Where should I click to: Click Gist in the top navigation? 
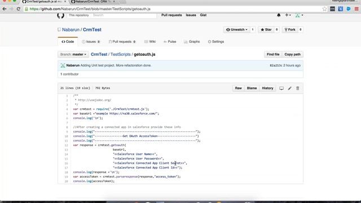(203, 15)
